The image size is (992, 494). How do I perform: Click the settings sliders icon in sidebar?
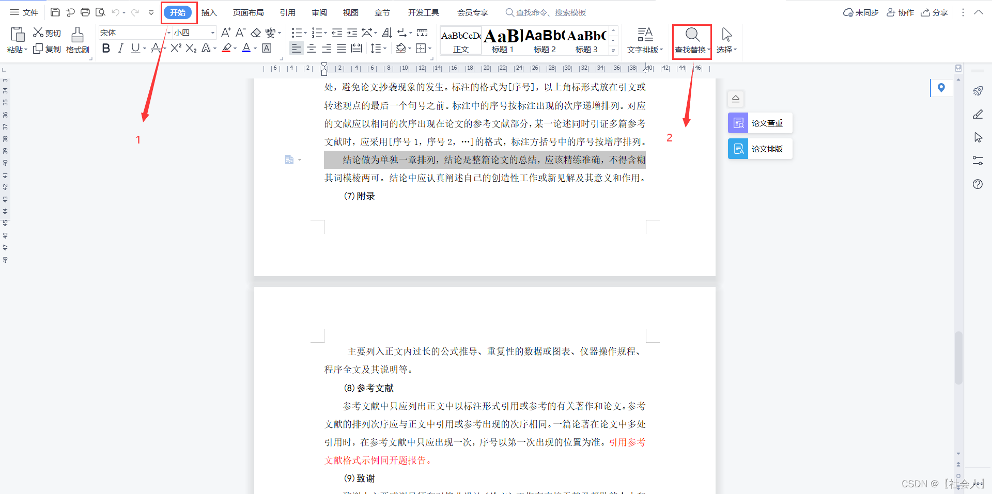pyautogui.click(x=978, y=161)
